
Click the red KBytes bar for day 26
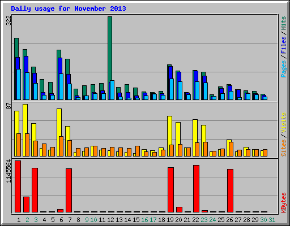(x=230, y=190)
